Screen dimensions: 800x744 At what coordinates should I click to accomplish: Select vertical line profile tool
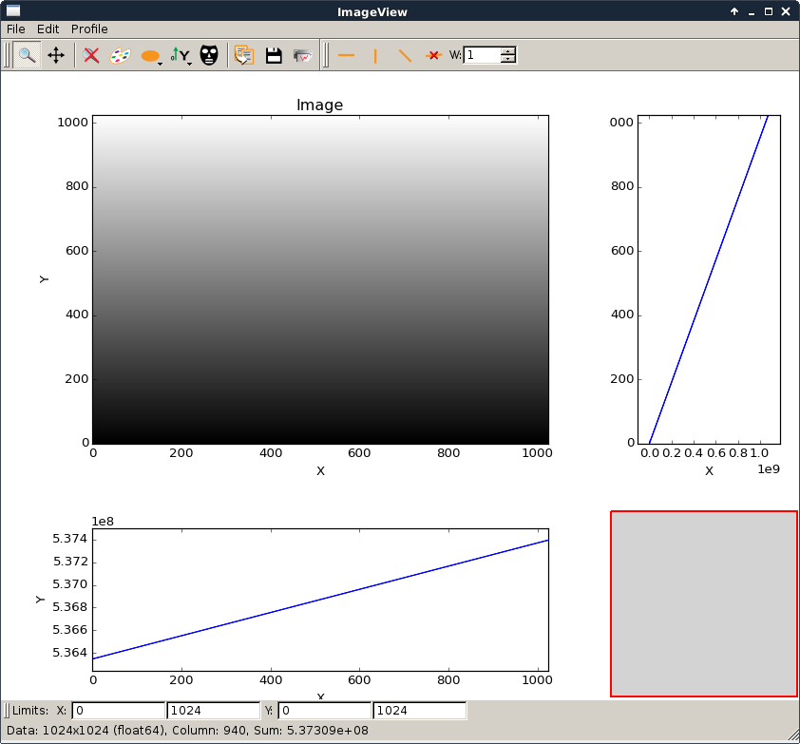(x=375, y=55)
